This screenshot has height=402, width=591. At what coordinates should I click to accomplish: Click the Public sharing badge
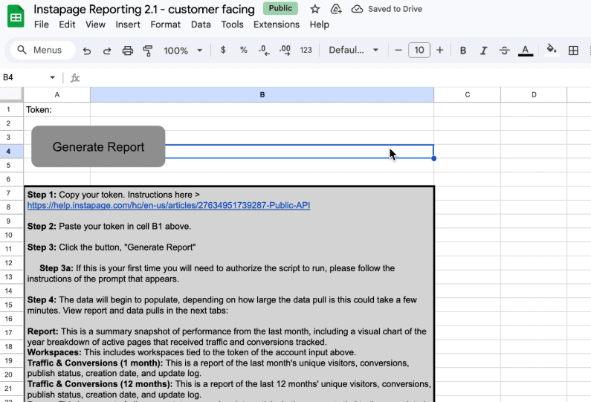coord(280,8)
